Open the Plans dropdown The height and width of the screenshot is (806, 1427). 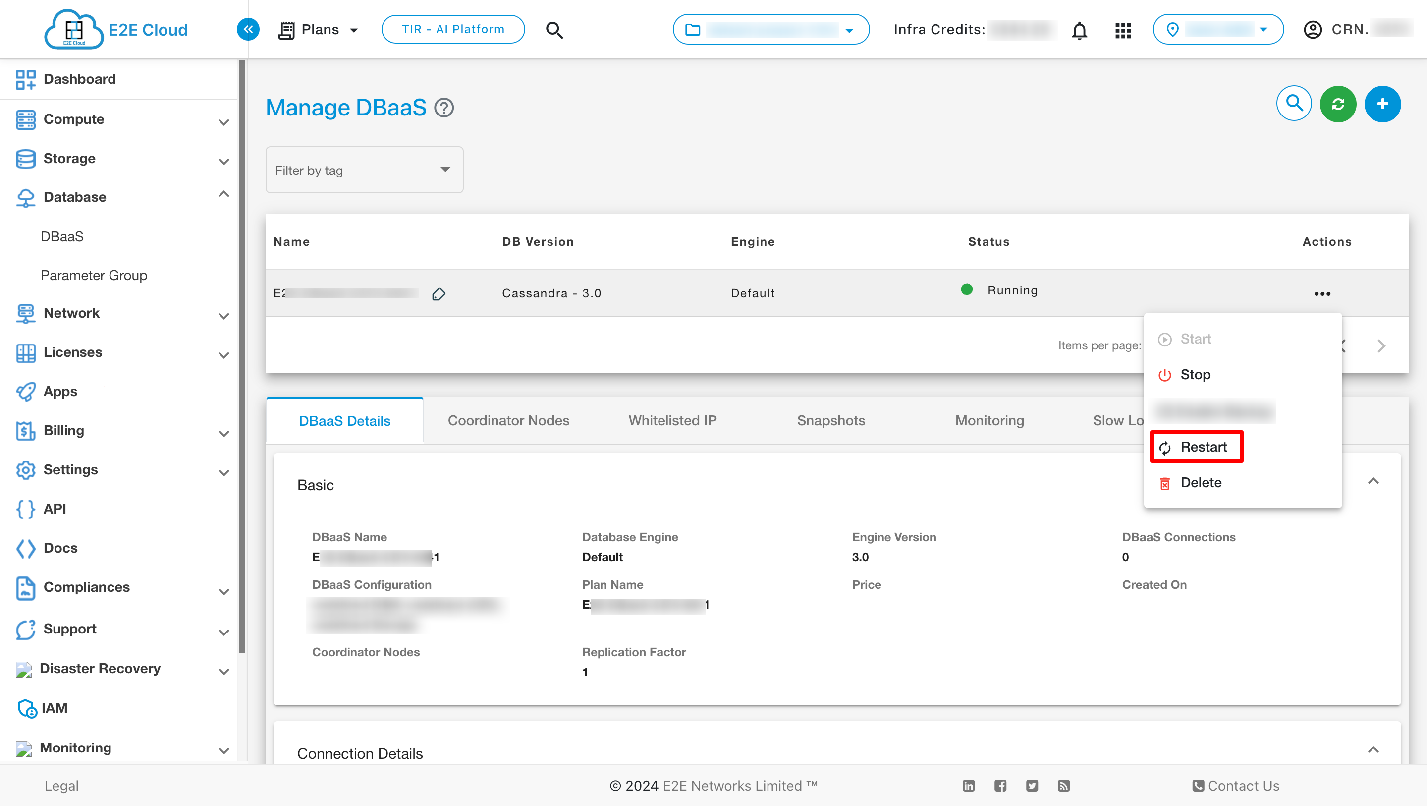319,30
